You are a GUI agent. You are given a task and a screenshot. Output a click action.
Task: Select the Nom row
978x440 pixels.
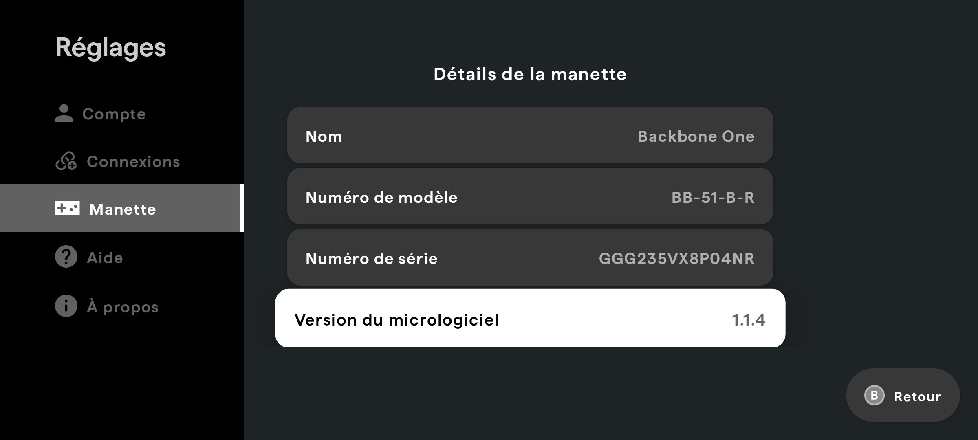[530, 135]
